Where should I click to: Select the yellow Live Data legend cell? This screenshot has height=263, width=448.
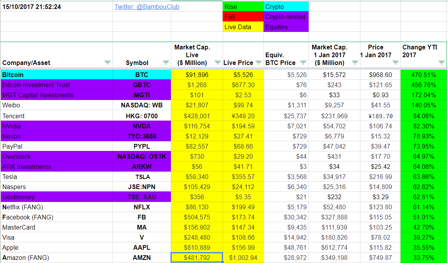243,27
